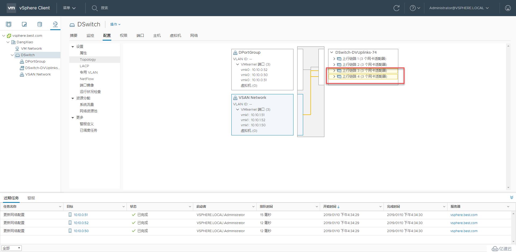Open the Hosts and Clusters inventory view icon
Screen dimensions: 516x252
click(9, 24)
